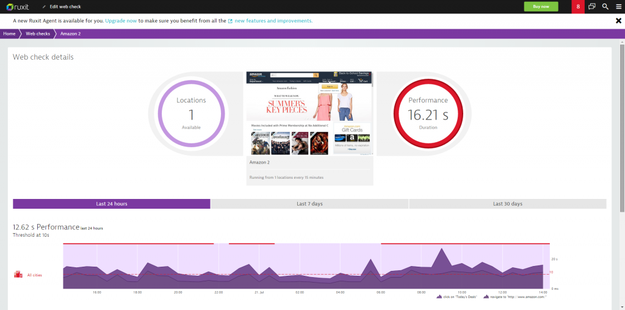This screenshot has width=625, height=310.
Task: Click the pencil icon beside Edit web check
Action: coord(44,7)
